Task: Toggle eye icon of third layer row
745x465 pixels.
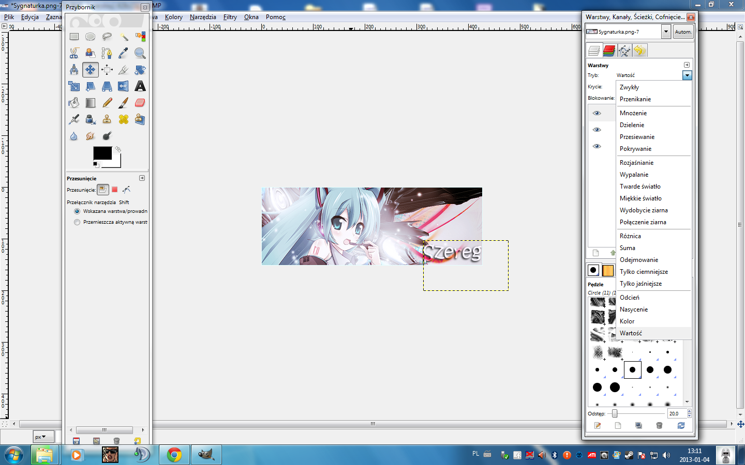Action: click(597, 146)
